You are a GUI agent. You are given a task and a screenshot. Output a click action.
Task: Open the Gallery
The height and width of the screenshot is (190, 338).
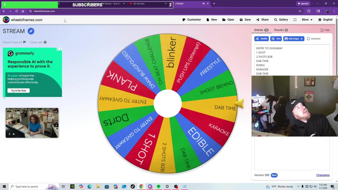tap(281, 20)
